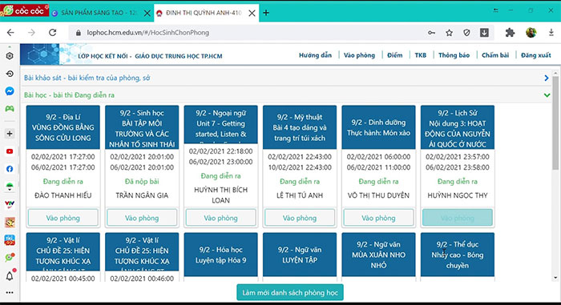Click the address bar URL field
Viewport: 561px width, 305px height.
pyautogui.click(x=250, y=33)
